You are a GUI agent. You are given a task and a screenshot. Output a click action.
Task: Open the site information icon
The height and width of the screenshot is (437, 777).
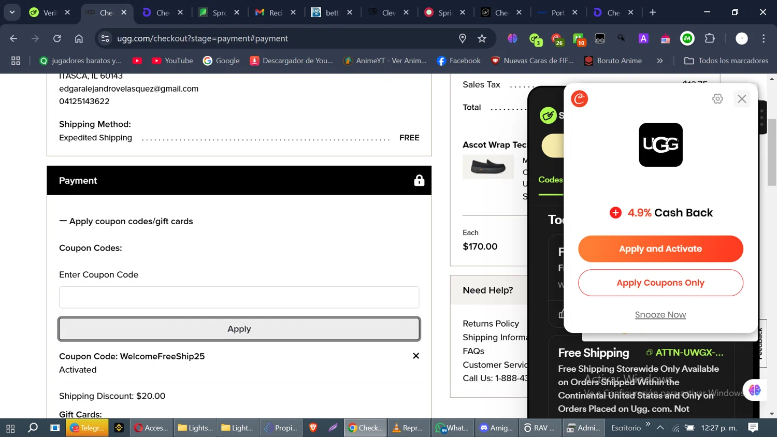pyautogui.click(x=105, y=38)
